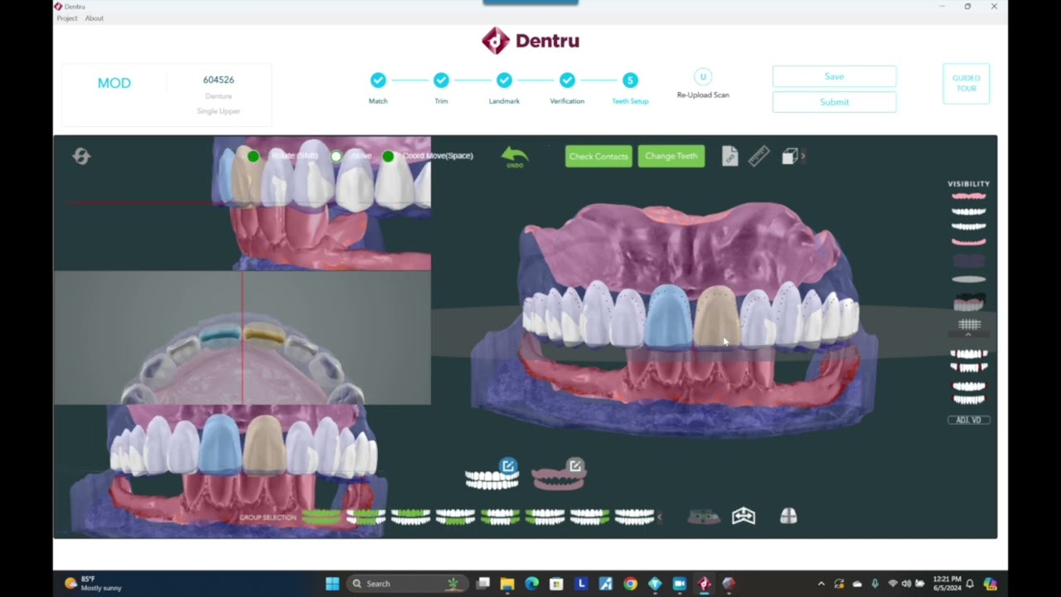Viewport: 1061px width, 597px height.
Task: Click the denture model icon in bottom toolbar
Action: (704, 517)
